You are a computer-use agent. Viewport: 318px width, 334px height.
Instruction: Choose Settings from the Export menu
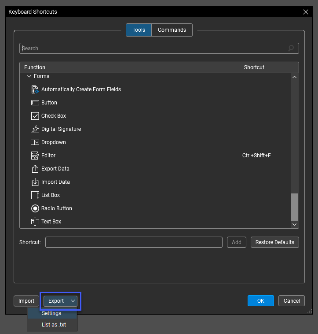coord(52,313)
